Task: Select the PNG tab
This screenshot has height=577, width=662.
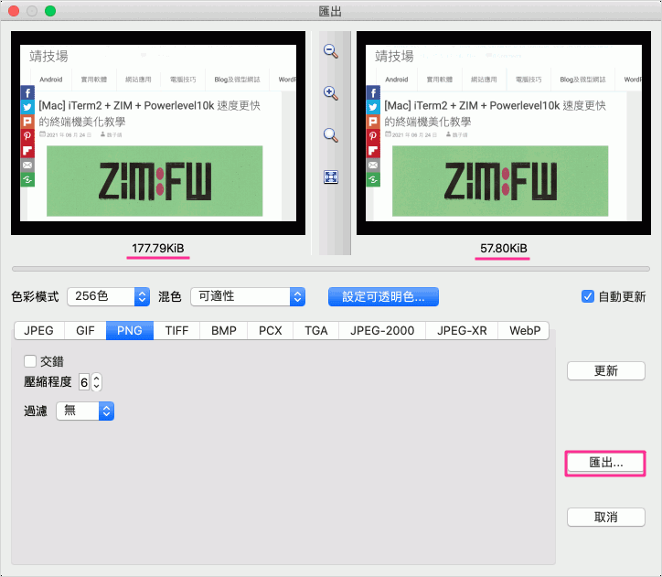Action: (130, 330)
